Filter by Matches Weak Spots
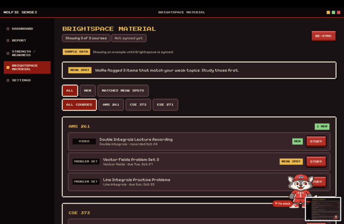Image resolution: width=344 pixels, height=224 pixels. [123, 91]
